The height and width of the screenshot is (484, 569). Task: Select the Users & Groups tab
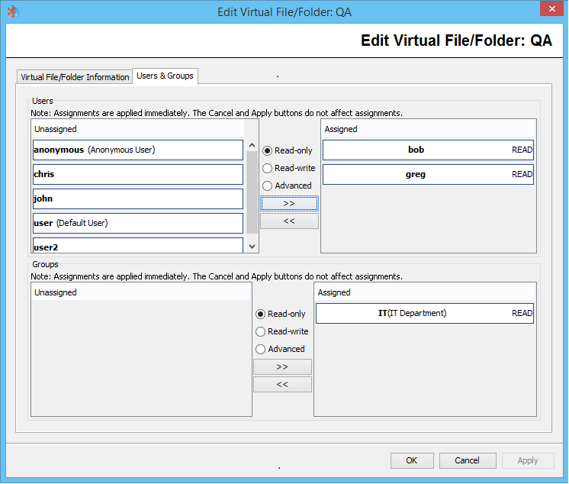tap(165, 76)
